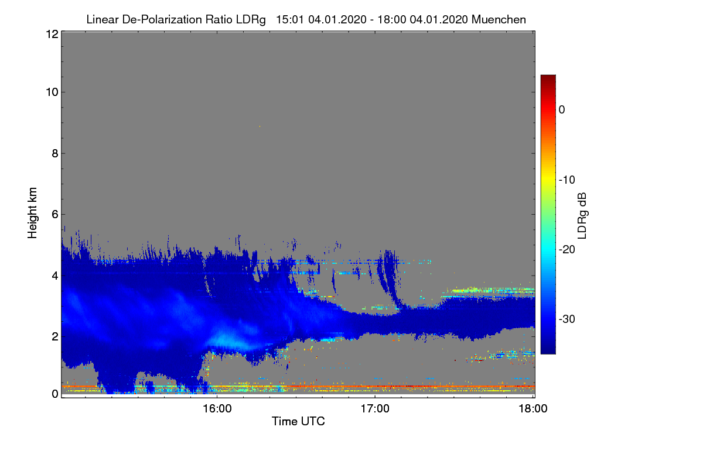Click the 16:00 time tick label
This screenshot has height=468, width=703.
217,408
